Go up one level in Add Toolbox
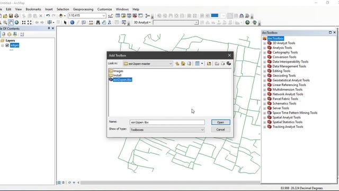 pos(177,64)
